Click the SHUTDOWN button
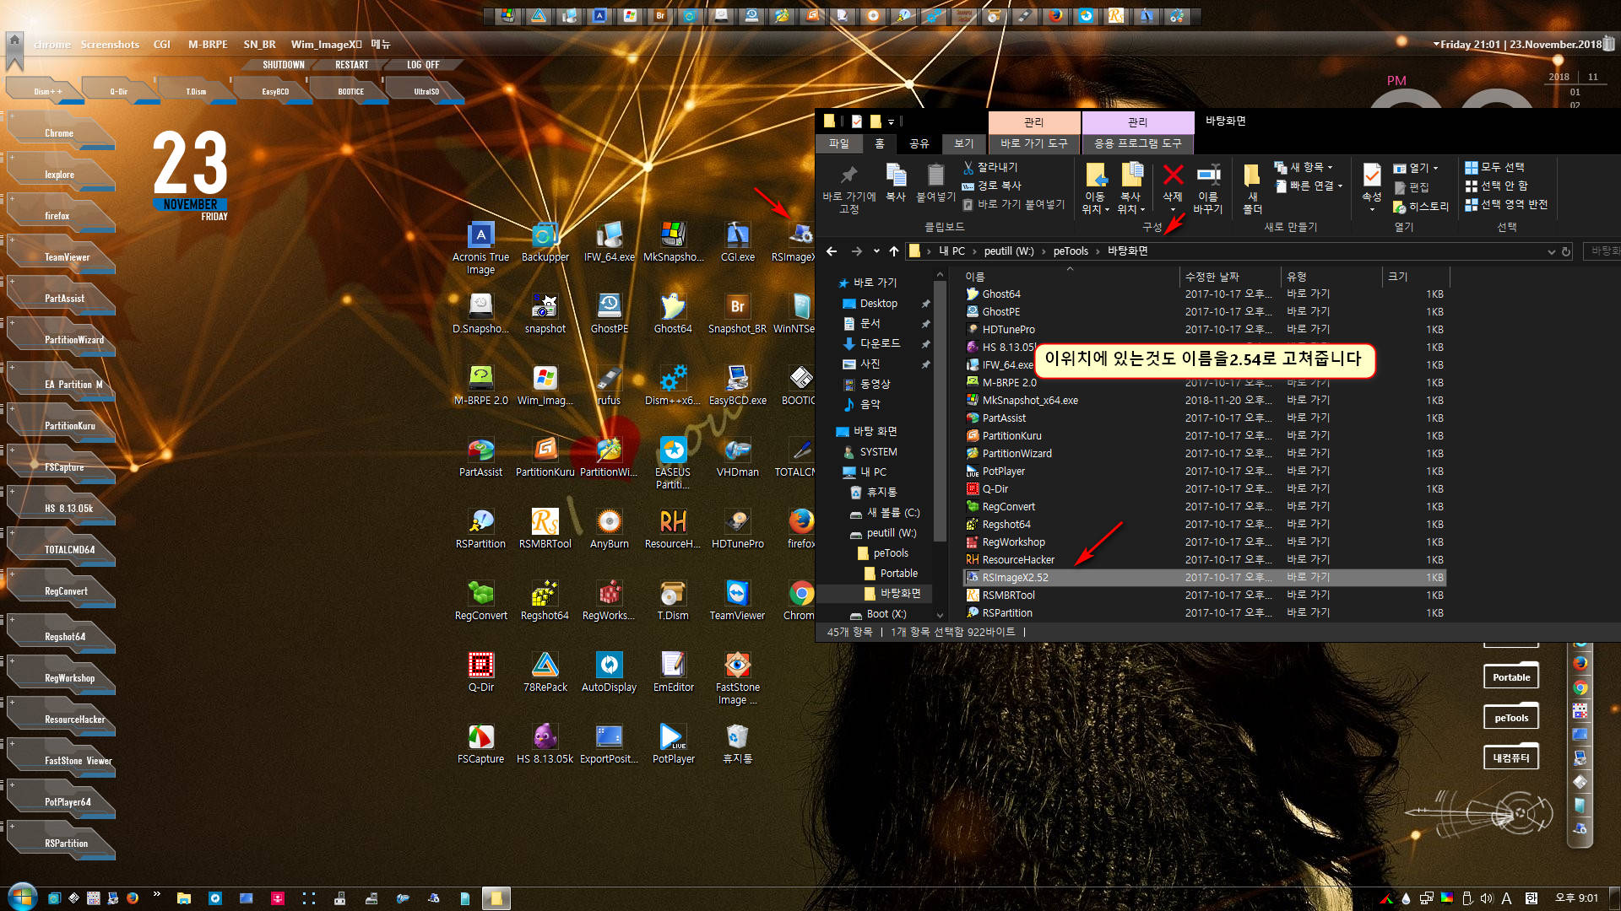The image size is (1621, 911). (284, 65)
